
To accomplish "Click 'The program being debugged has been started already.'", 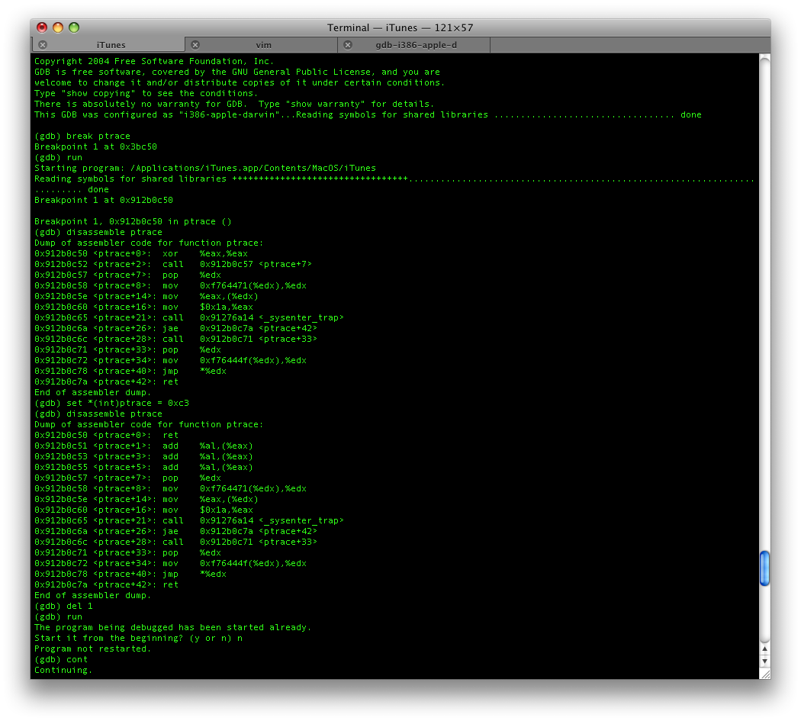I will 172,627.
